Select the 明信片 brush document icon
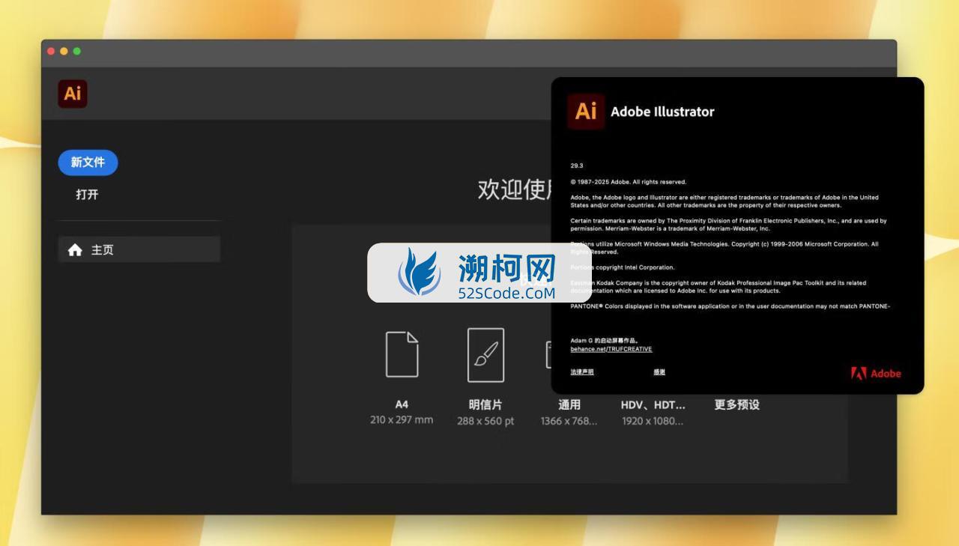This screenshot has height=546, width=959. 485,355
